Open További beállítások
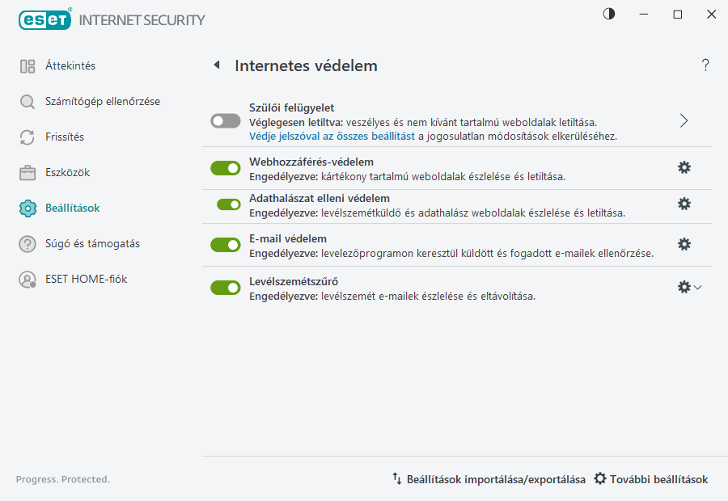728x501 pixels. [x=650, y=478]
